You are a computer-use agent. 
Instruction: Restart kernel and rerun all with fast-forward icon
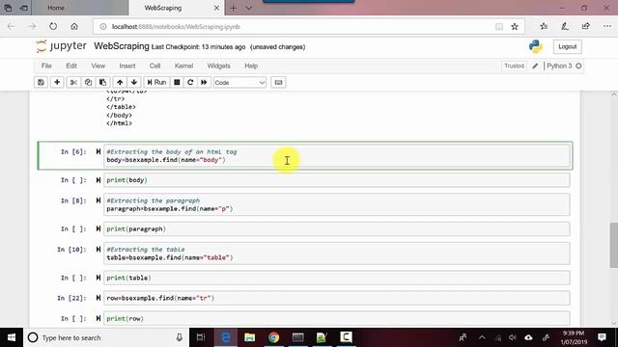coord(204,82)
